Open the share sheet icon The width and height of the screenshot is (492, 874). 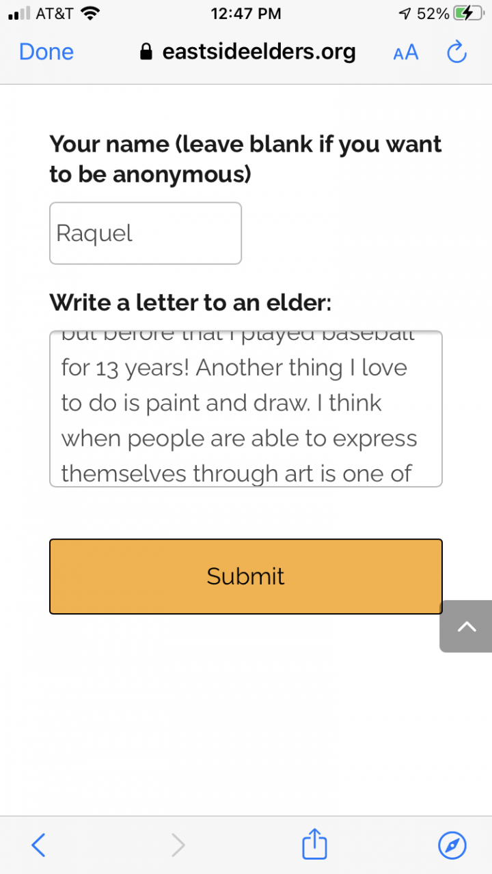point(314,844)
